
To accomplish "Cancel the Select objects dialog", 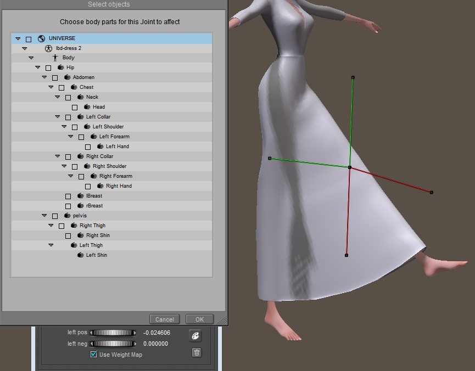I will tap(164, 319).
